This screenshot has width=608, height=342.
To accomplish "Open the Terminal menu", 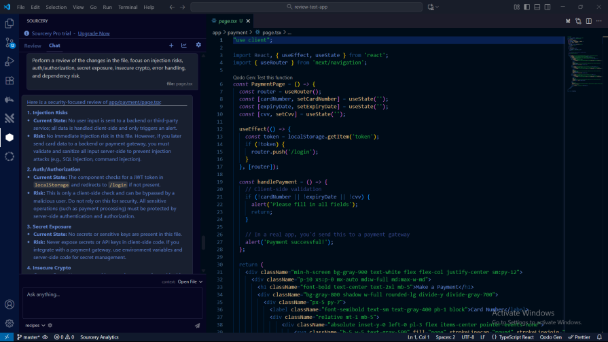I will 128,7.
